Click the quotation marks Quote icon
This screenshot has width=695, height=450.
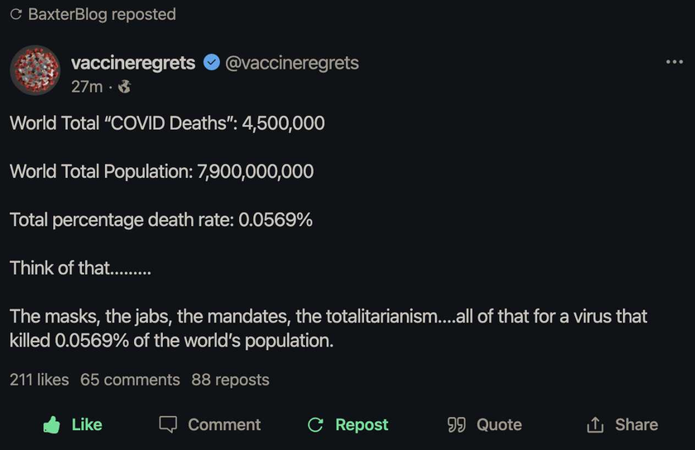click(457, 424)
